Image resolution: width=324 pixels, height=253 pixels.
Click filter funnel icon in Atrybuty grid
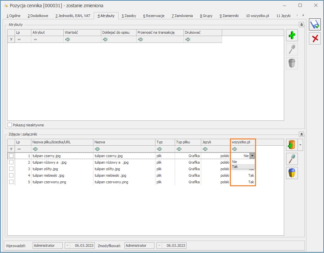(11, 39)
